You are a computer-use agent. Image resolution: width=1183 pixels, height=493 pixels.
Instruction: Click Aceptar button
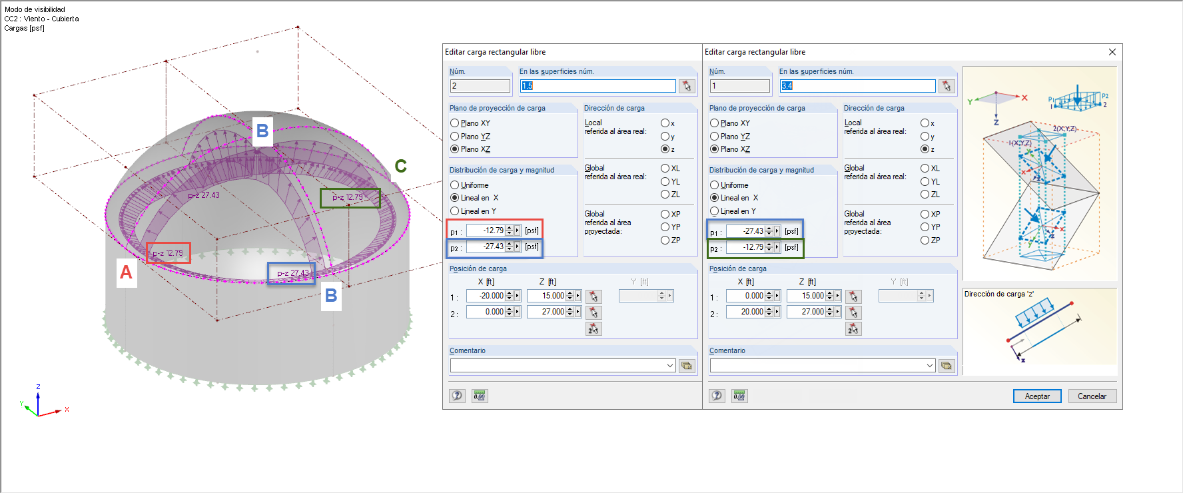pos(1037,396)
